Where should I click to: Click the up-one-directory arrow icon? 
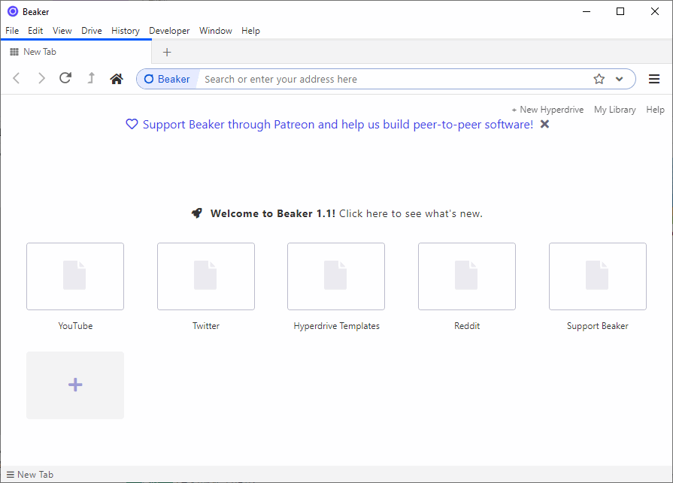coord(91,78)
